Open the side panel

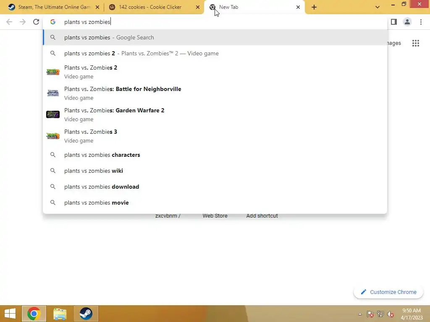click(394, 22)
